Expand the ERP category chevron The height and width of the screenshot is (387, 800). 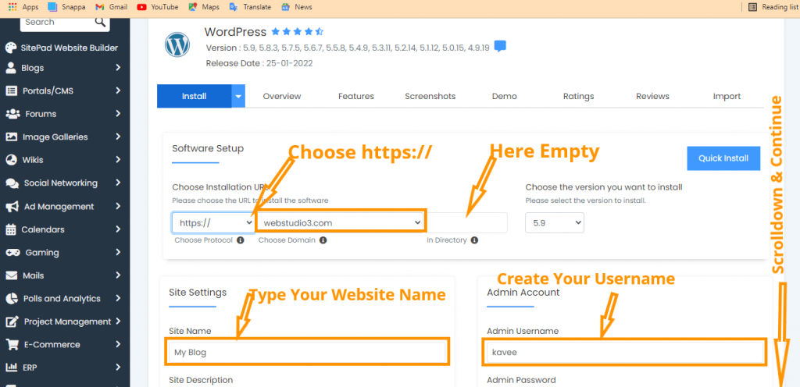(x=118, y=367)
